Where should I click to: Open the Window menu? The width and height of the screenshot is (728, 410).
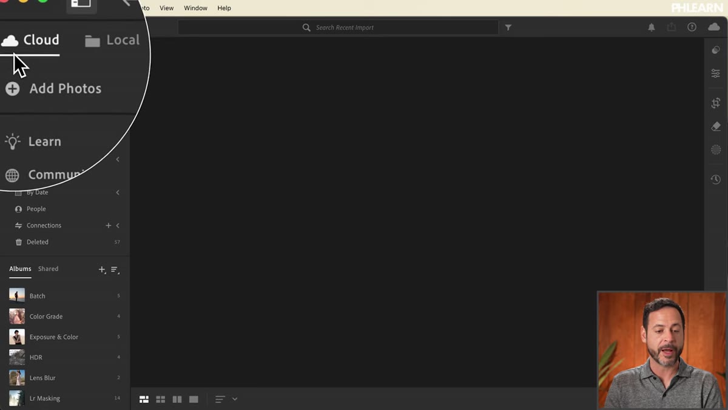(195, 8)
